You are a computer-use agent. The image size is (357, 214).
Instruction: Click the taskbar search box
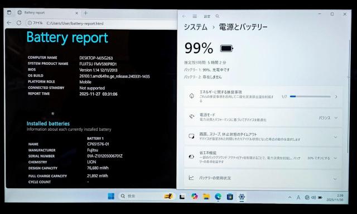point(147,196)
